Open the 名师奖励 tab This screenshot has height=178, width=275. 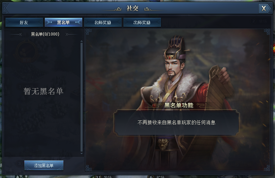click(103, 22)
